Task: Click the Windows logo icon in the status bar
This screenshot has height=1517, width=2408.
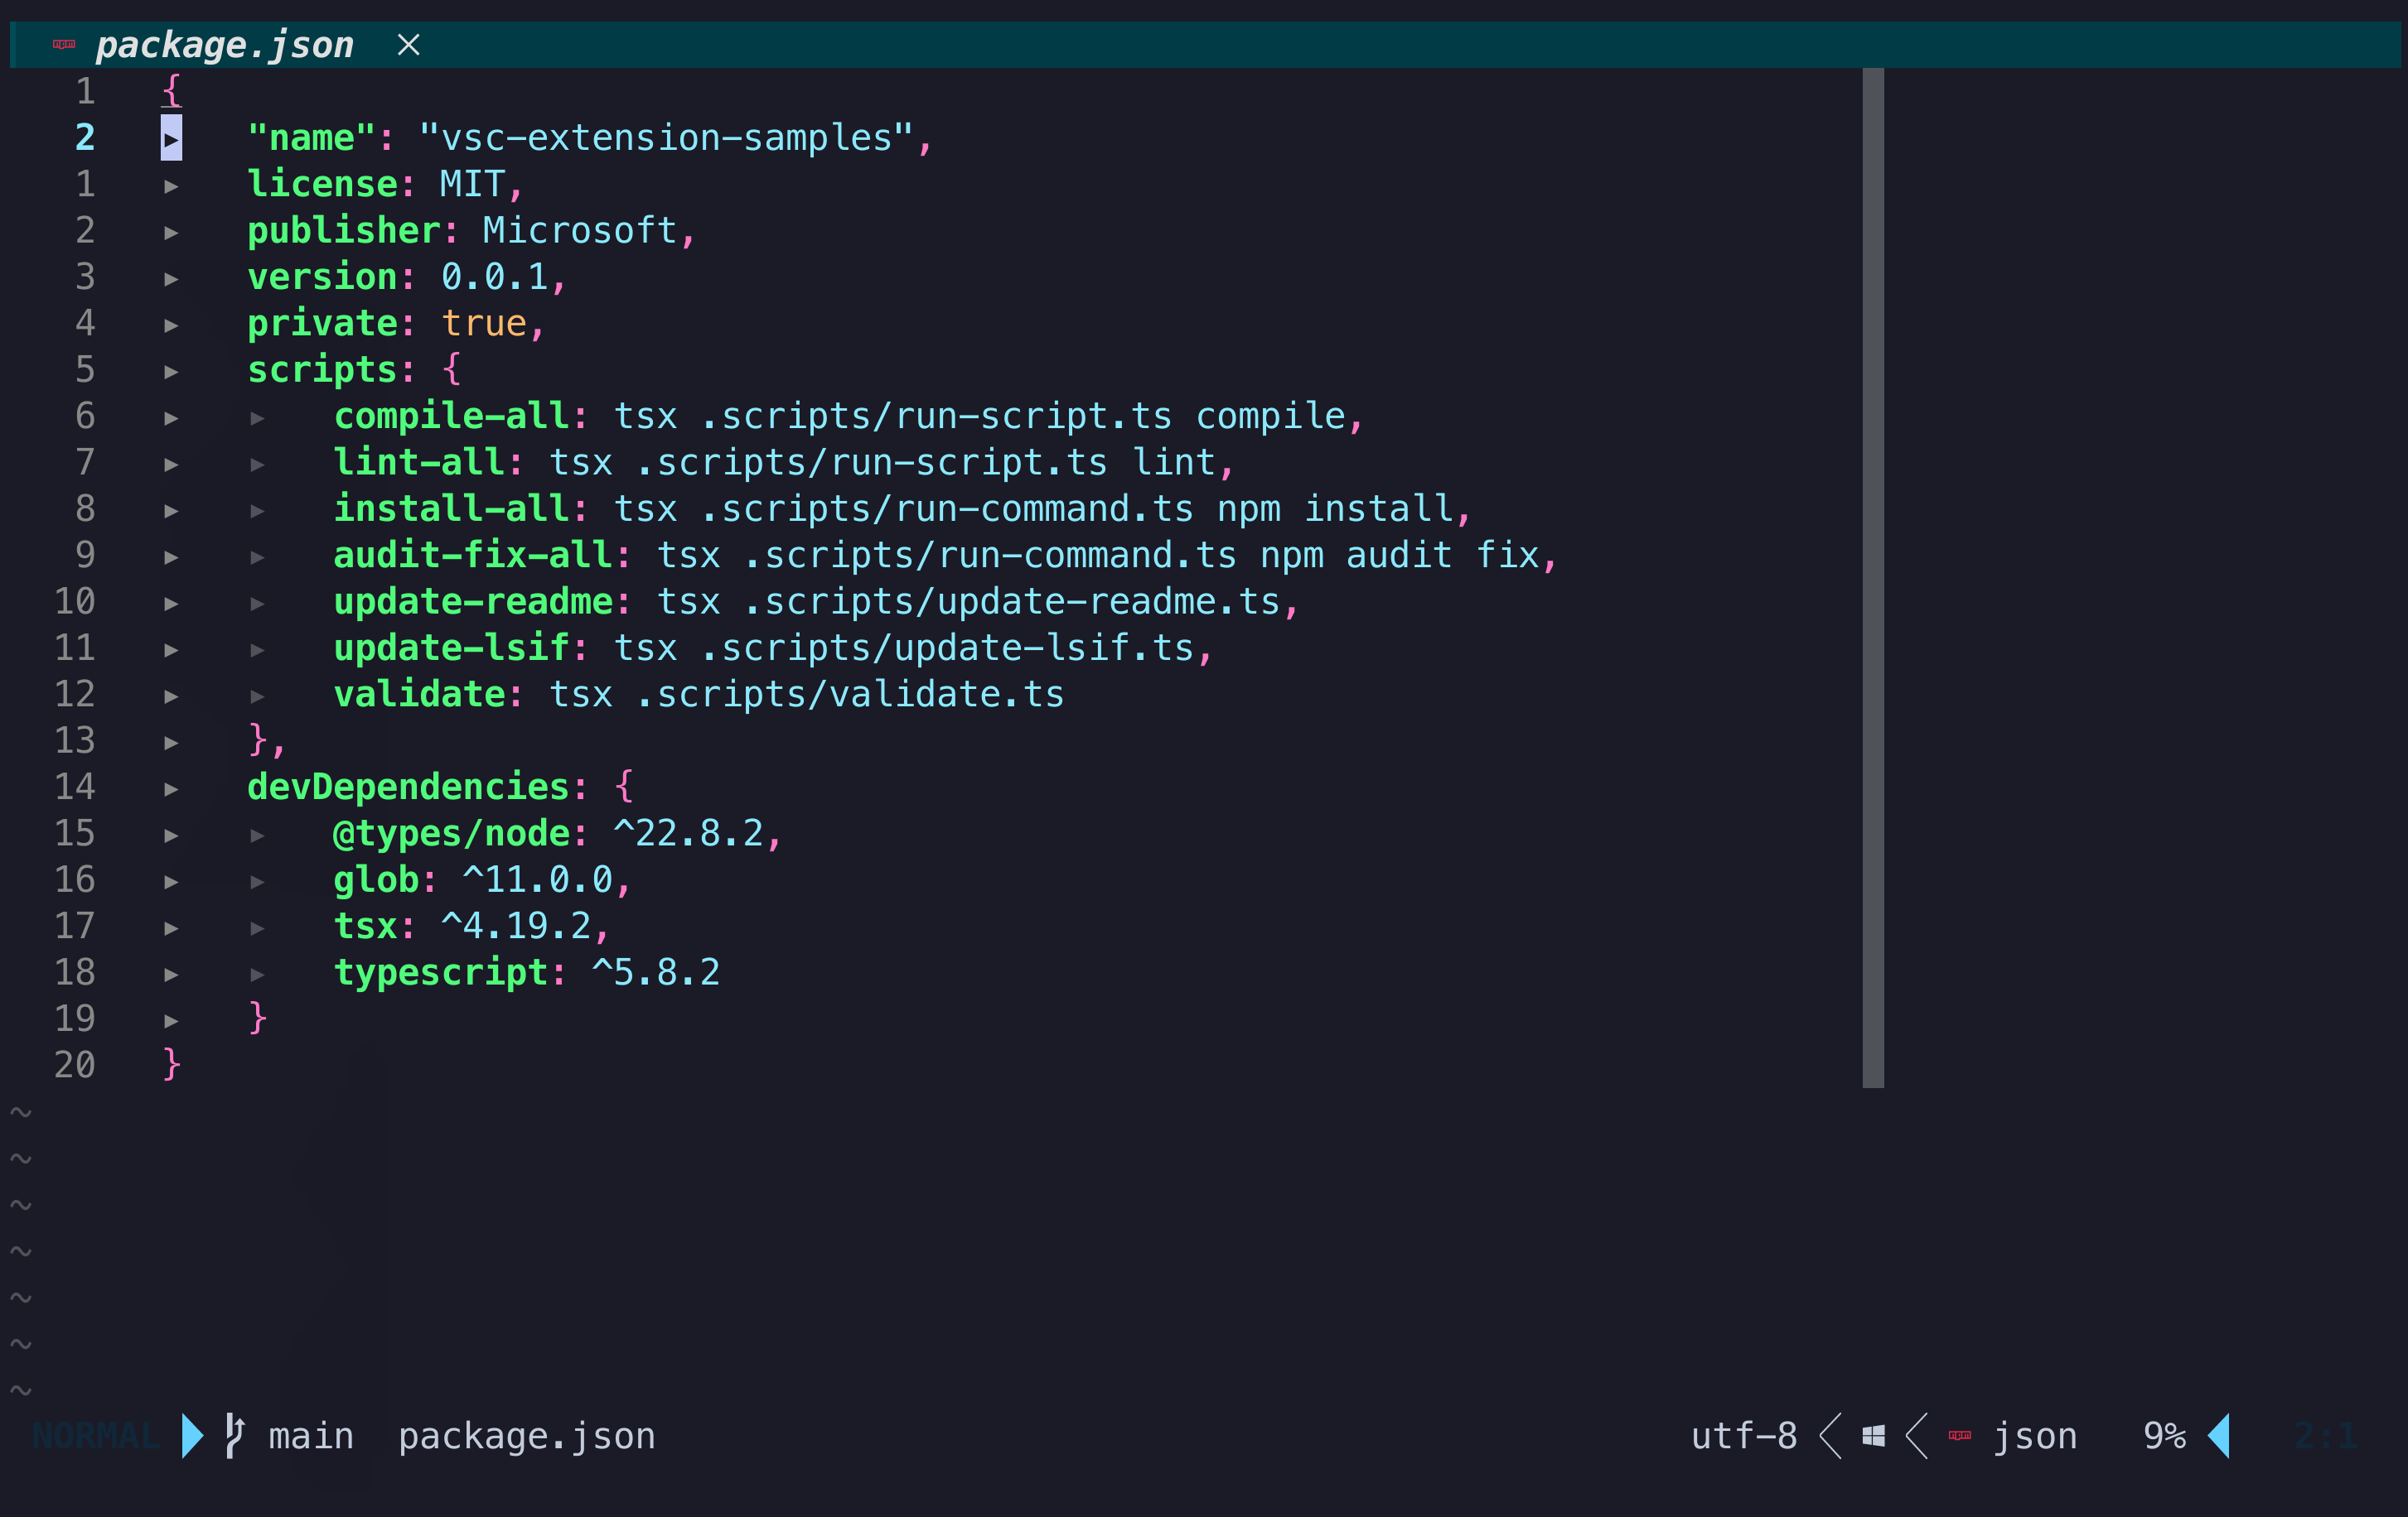Action: tap(1872, 1435)
